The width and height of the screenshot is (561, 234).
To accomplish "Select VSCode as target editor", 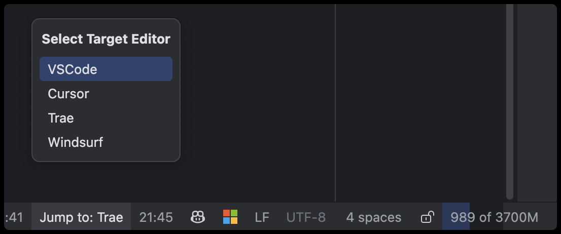I will pos(106,69).
